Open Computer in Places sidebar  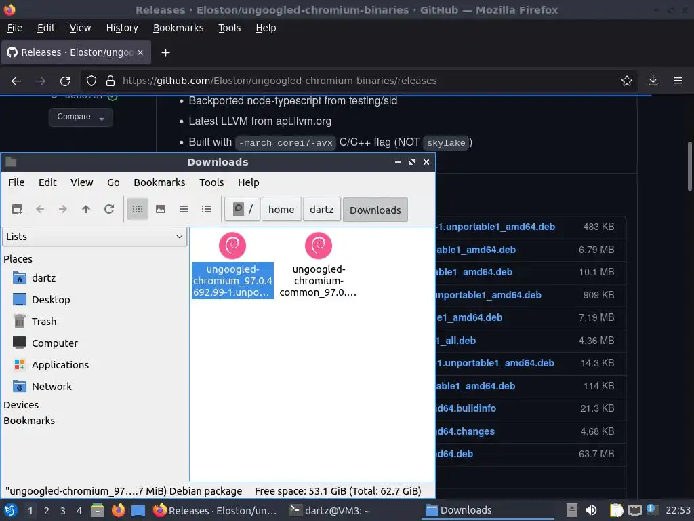[x=54, y=343]
